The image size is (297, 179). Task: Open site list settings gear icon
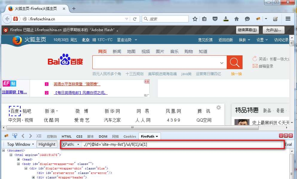tap(219, 107)
